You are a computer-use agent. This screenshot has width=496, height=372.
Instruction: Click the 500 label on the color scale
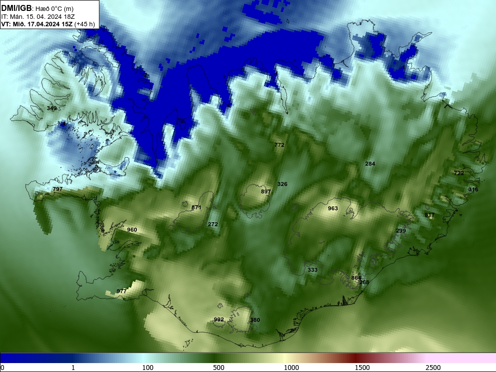219,368
